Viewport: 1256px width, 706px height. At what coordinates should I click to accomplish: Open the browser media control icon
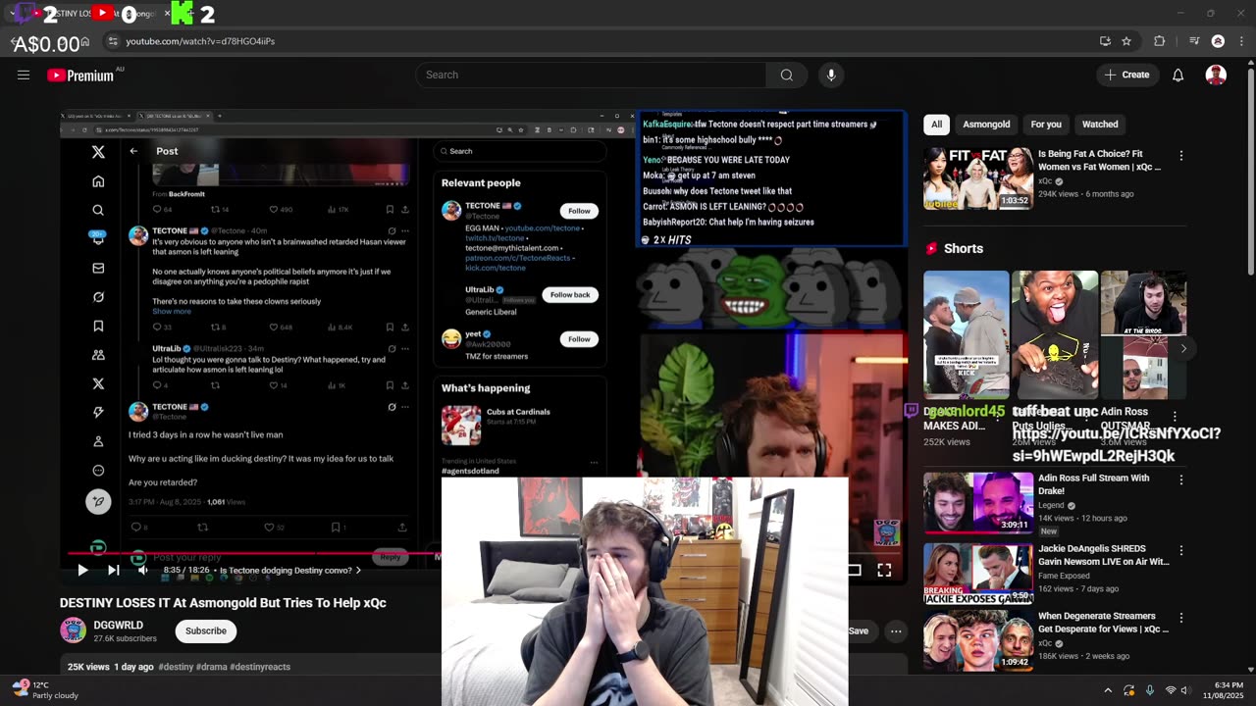point(1193,41)
